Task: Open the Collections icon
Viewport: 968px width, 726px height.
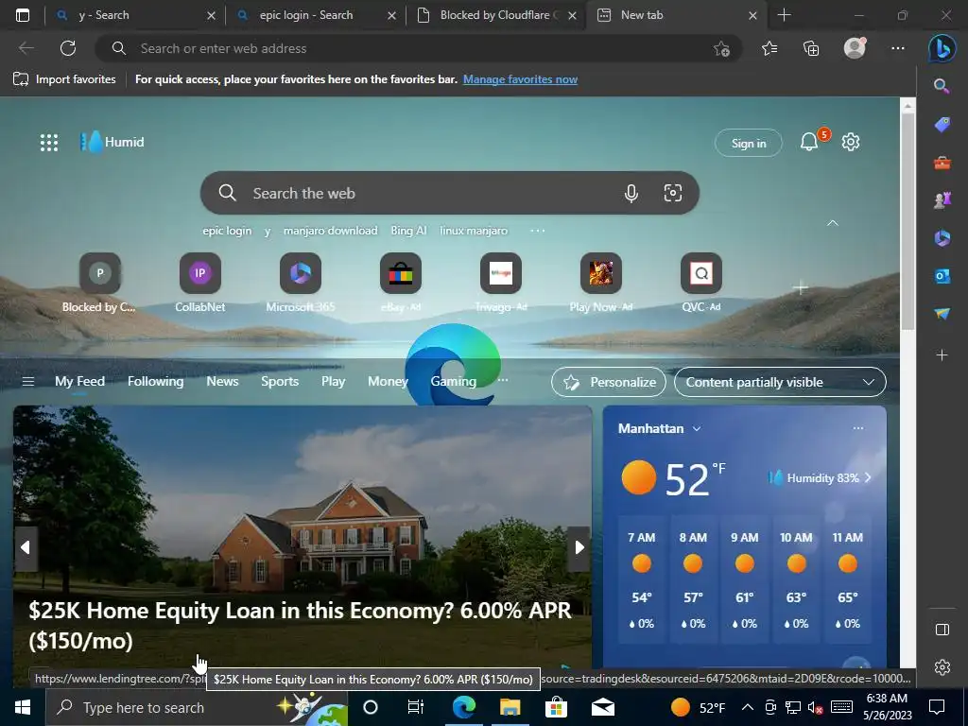Action: 810,48
